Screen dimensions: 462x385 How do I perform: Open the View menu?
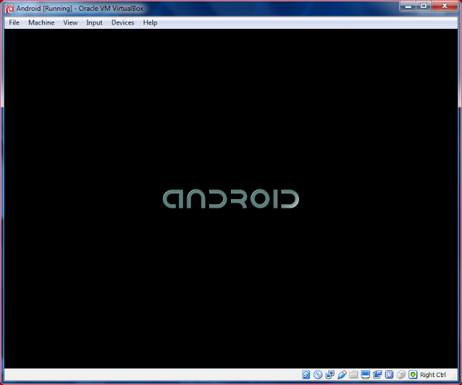(x=71, y=22)
